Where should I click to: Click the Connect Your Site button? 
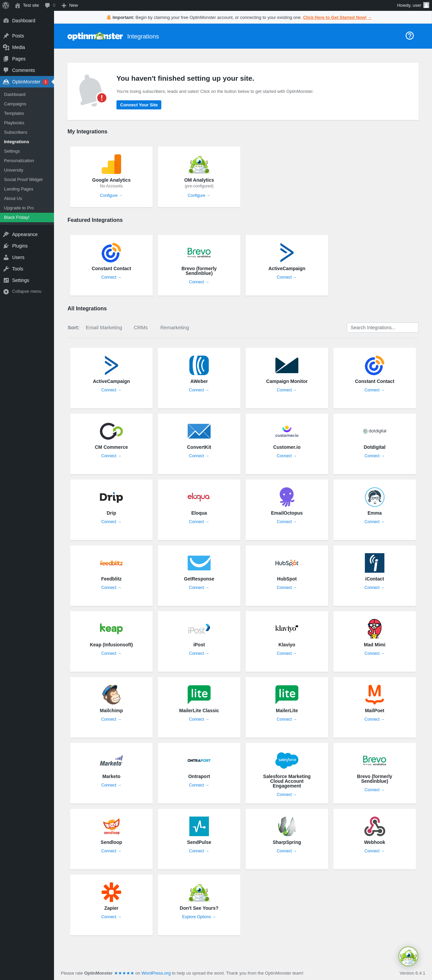click(x=139, y=105)
